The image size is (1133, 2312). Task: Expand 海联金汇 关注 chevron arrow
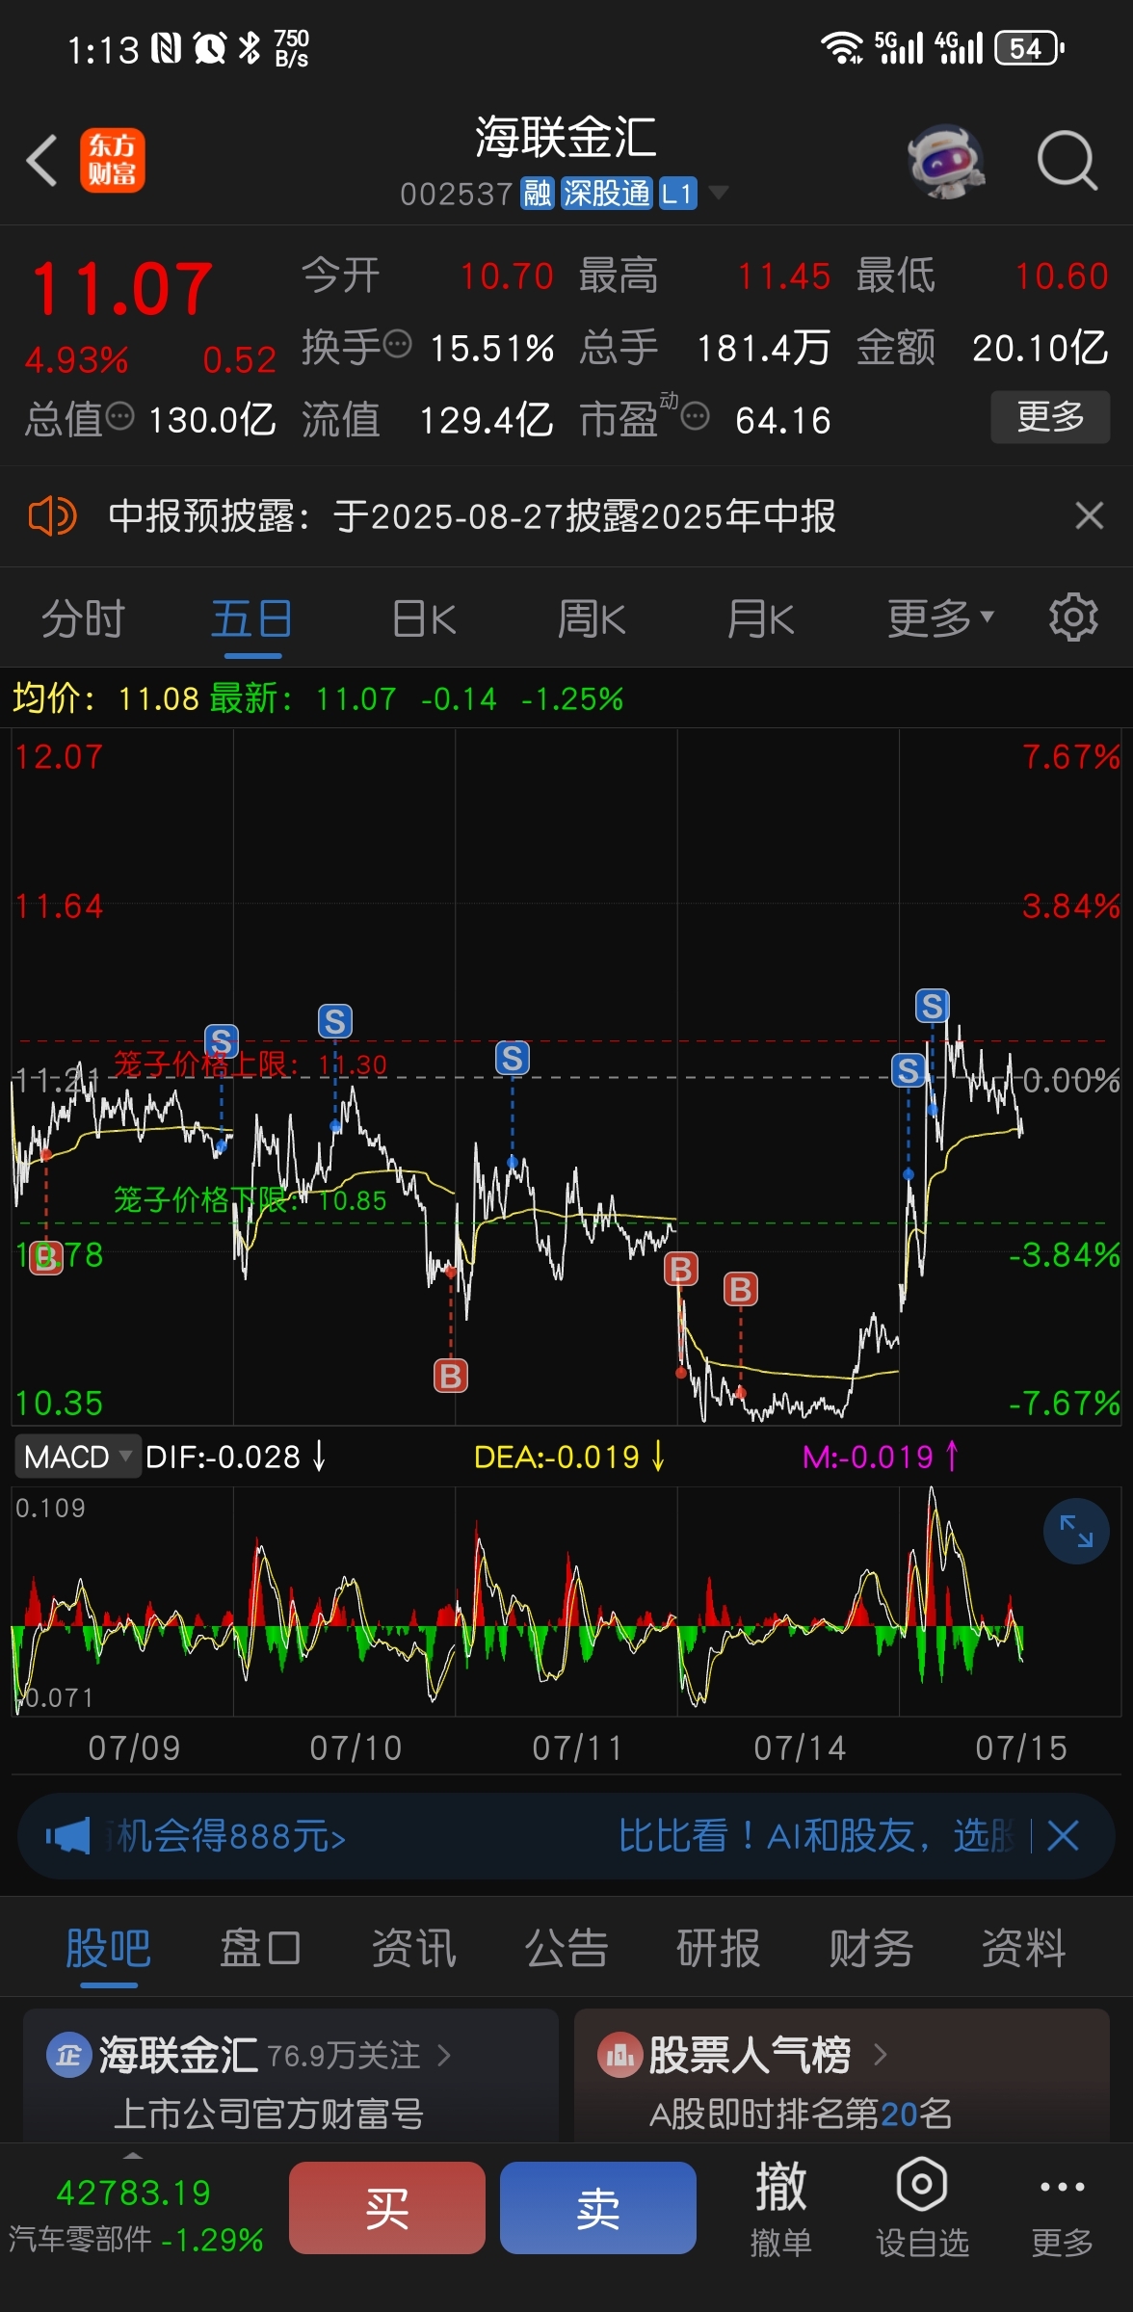444,2055
